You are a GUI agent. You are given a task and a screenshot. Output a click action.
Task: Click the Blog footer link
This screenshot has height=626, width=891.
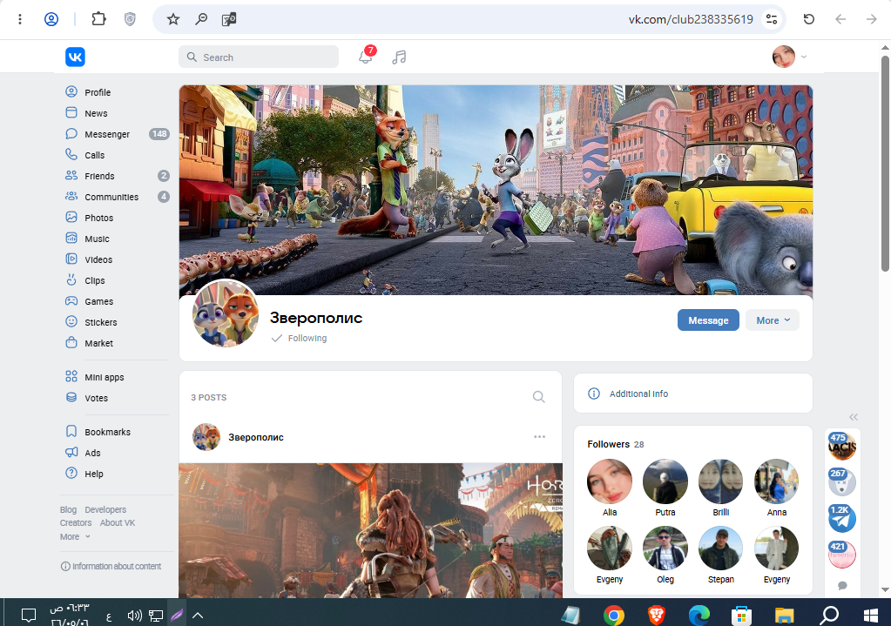68,509
